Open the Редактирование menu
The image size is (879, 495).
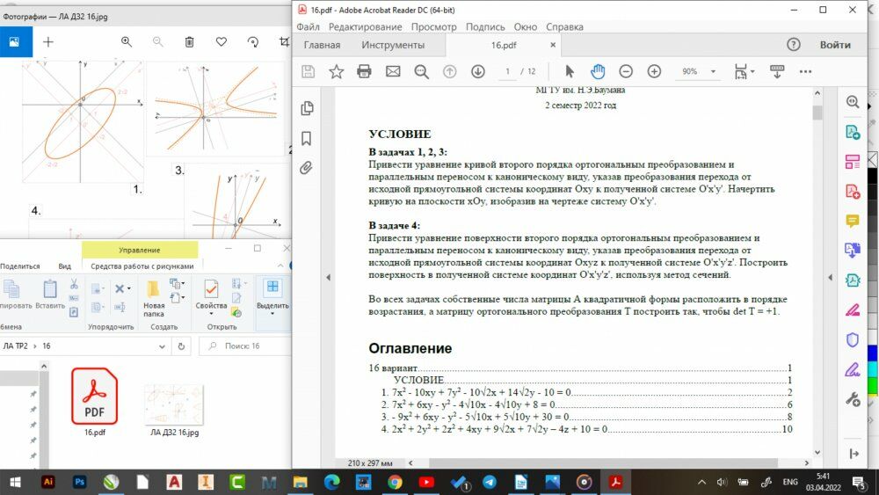pos(365,27)
